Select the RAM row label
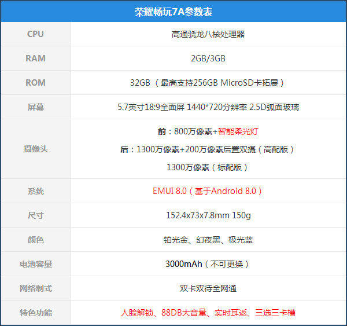 coord(35,58)
